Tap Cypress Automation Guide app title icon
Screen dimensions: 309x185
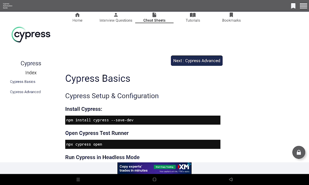coord(7,6)
